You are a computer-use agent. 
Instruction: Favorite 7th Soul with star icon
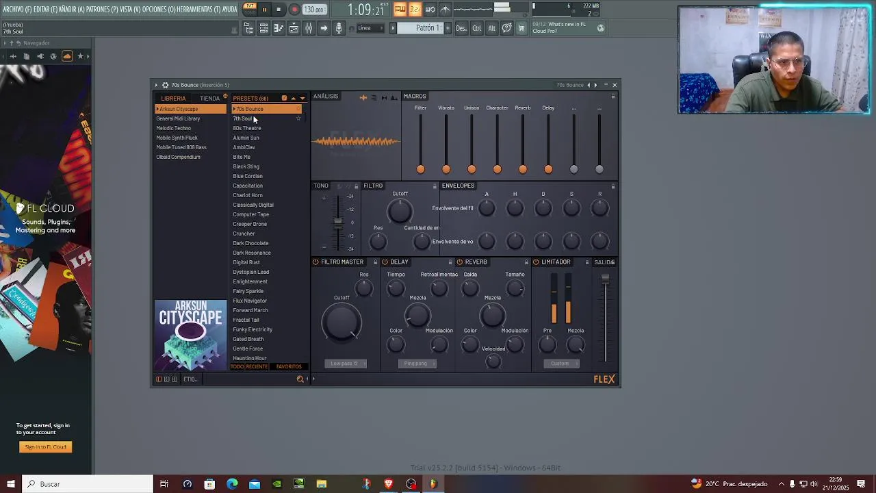(x=298, y=118)
